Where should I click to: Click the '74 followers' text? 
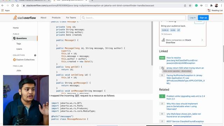pyautogui.click(x=167, y=34)
